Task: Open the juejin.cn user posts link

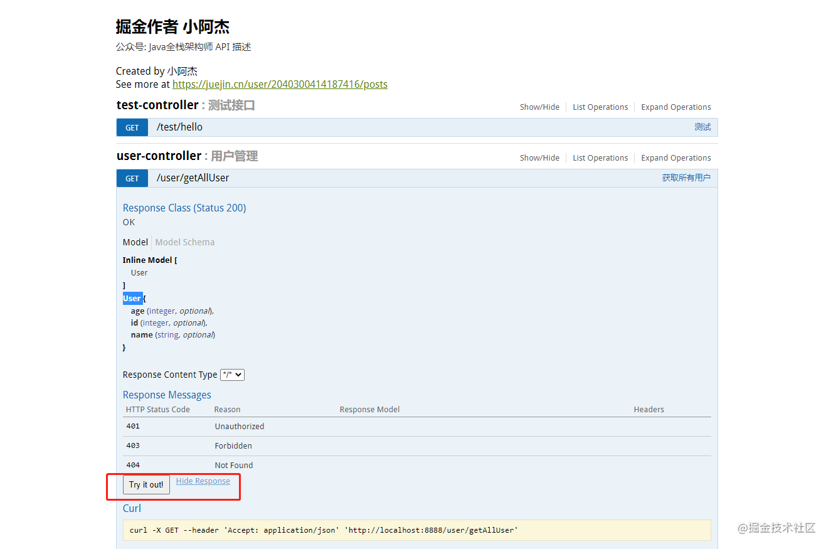Action: (280, 84)
